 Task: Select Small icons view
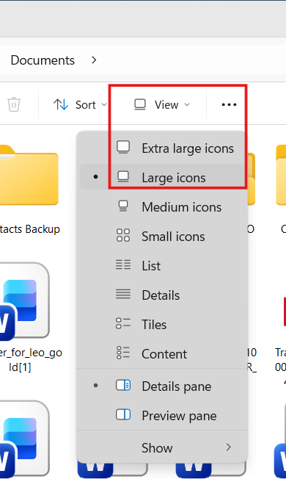162,236
